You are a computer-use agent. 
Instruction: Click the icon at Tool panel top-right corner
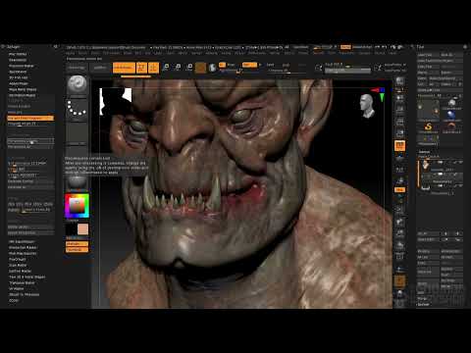pyautogui.click(x=465, y=47)
